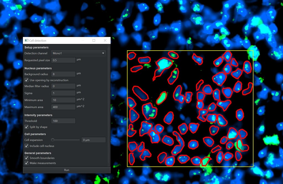Click the cell expansion micron value box
This screenshot has height=184, width=283.
tap(93, 140)
